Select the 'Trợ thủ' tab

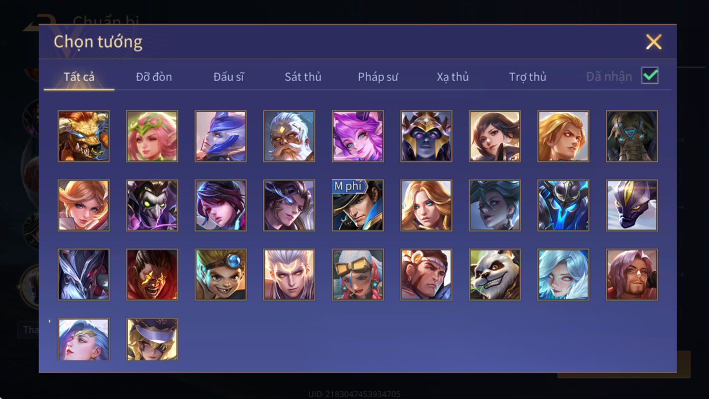[x=527, y=77]
